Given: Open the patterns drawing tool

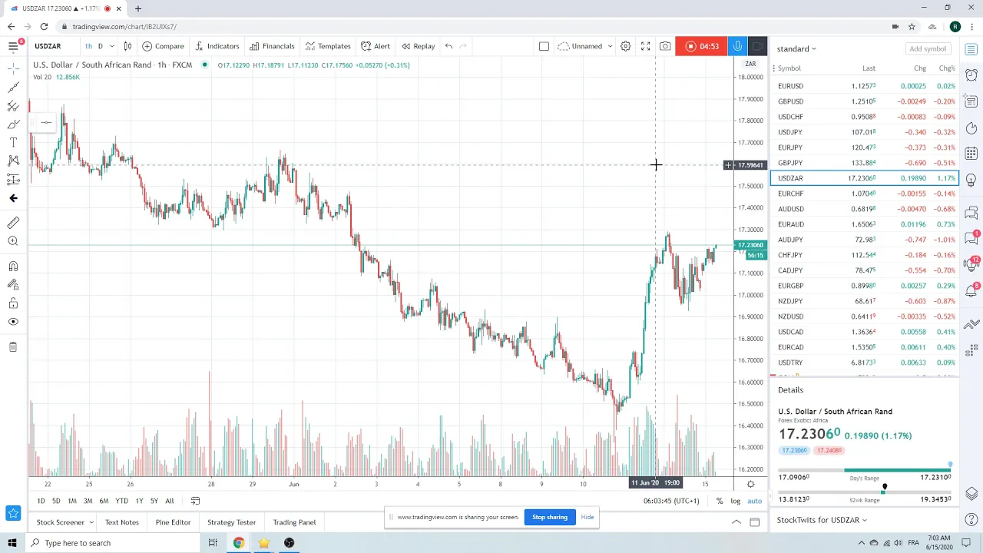Looking at the screenshot, I should [13, 161].
